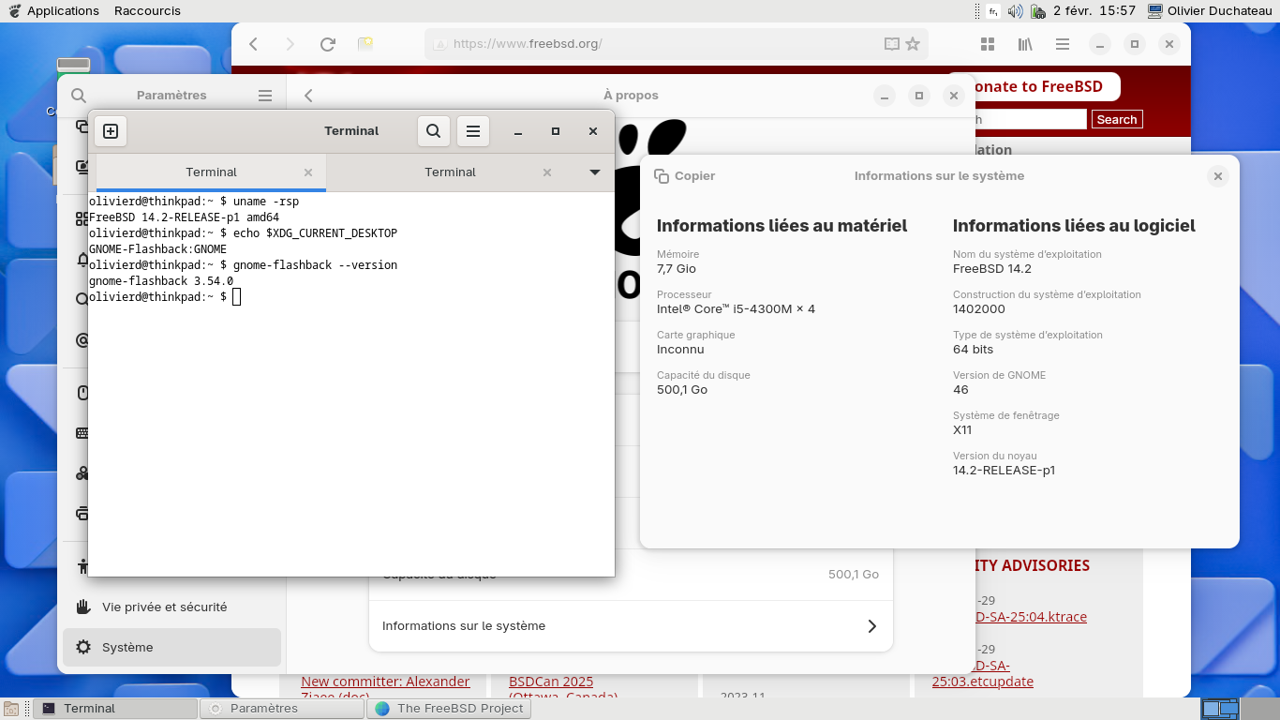Viewport: 1280px width, 720px height.
Task: Open the BSDCan 2025 link
Action: (551, 682)
